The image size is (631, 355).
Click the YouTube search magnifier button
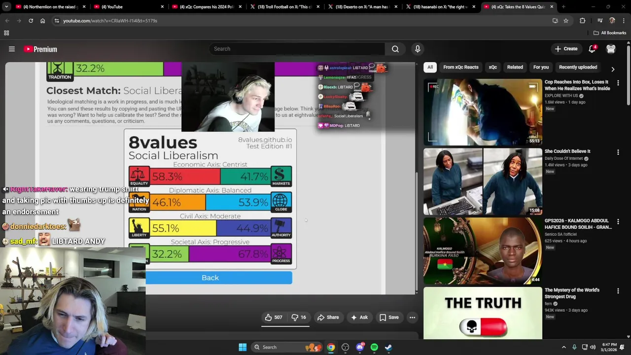click(395, 49)
